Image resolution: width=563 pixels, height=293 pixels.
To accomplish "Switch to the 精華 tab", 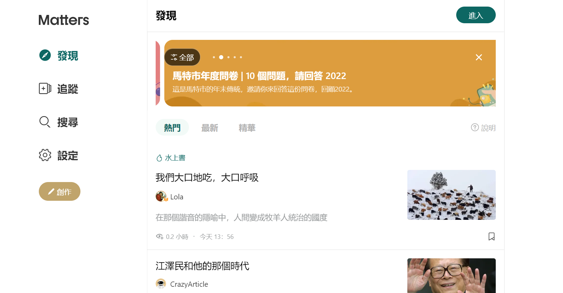I will (247, 128).
